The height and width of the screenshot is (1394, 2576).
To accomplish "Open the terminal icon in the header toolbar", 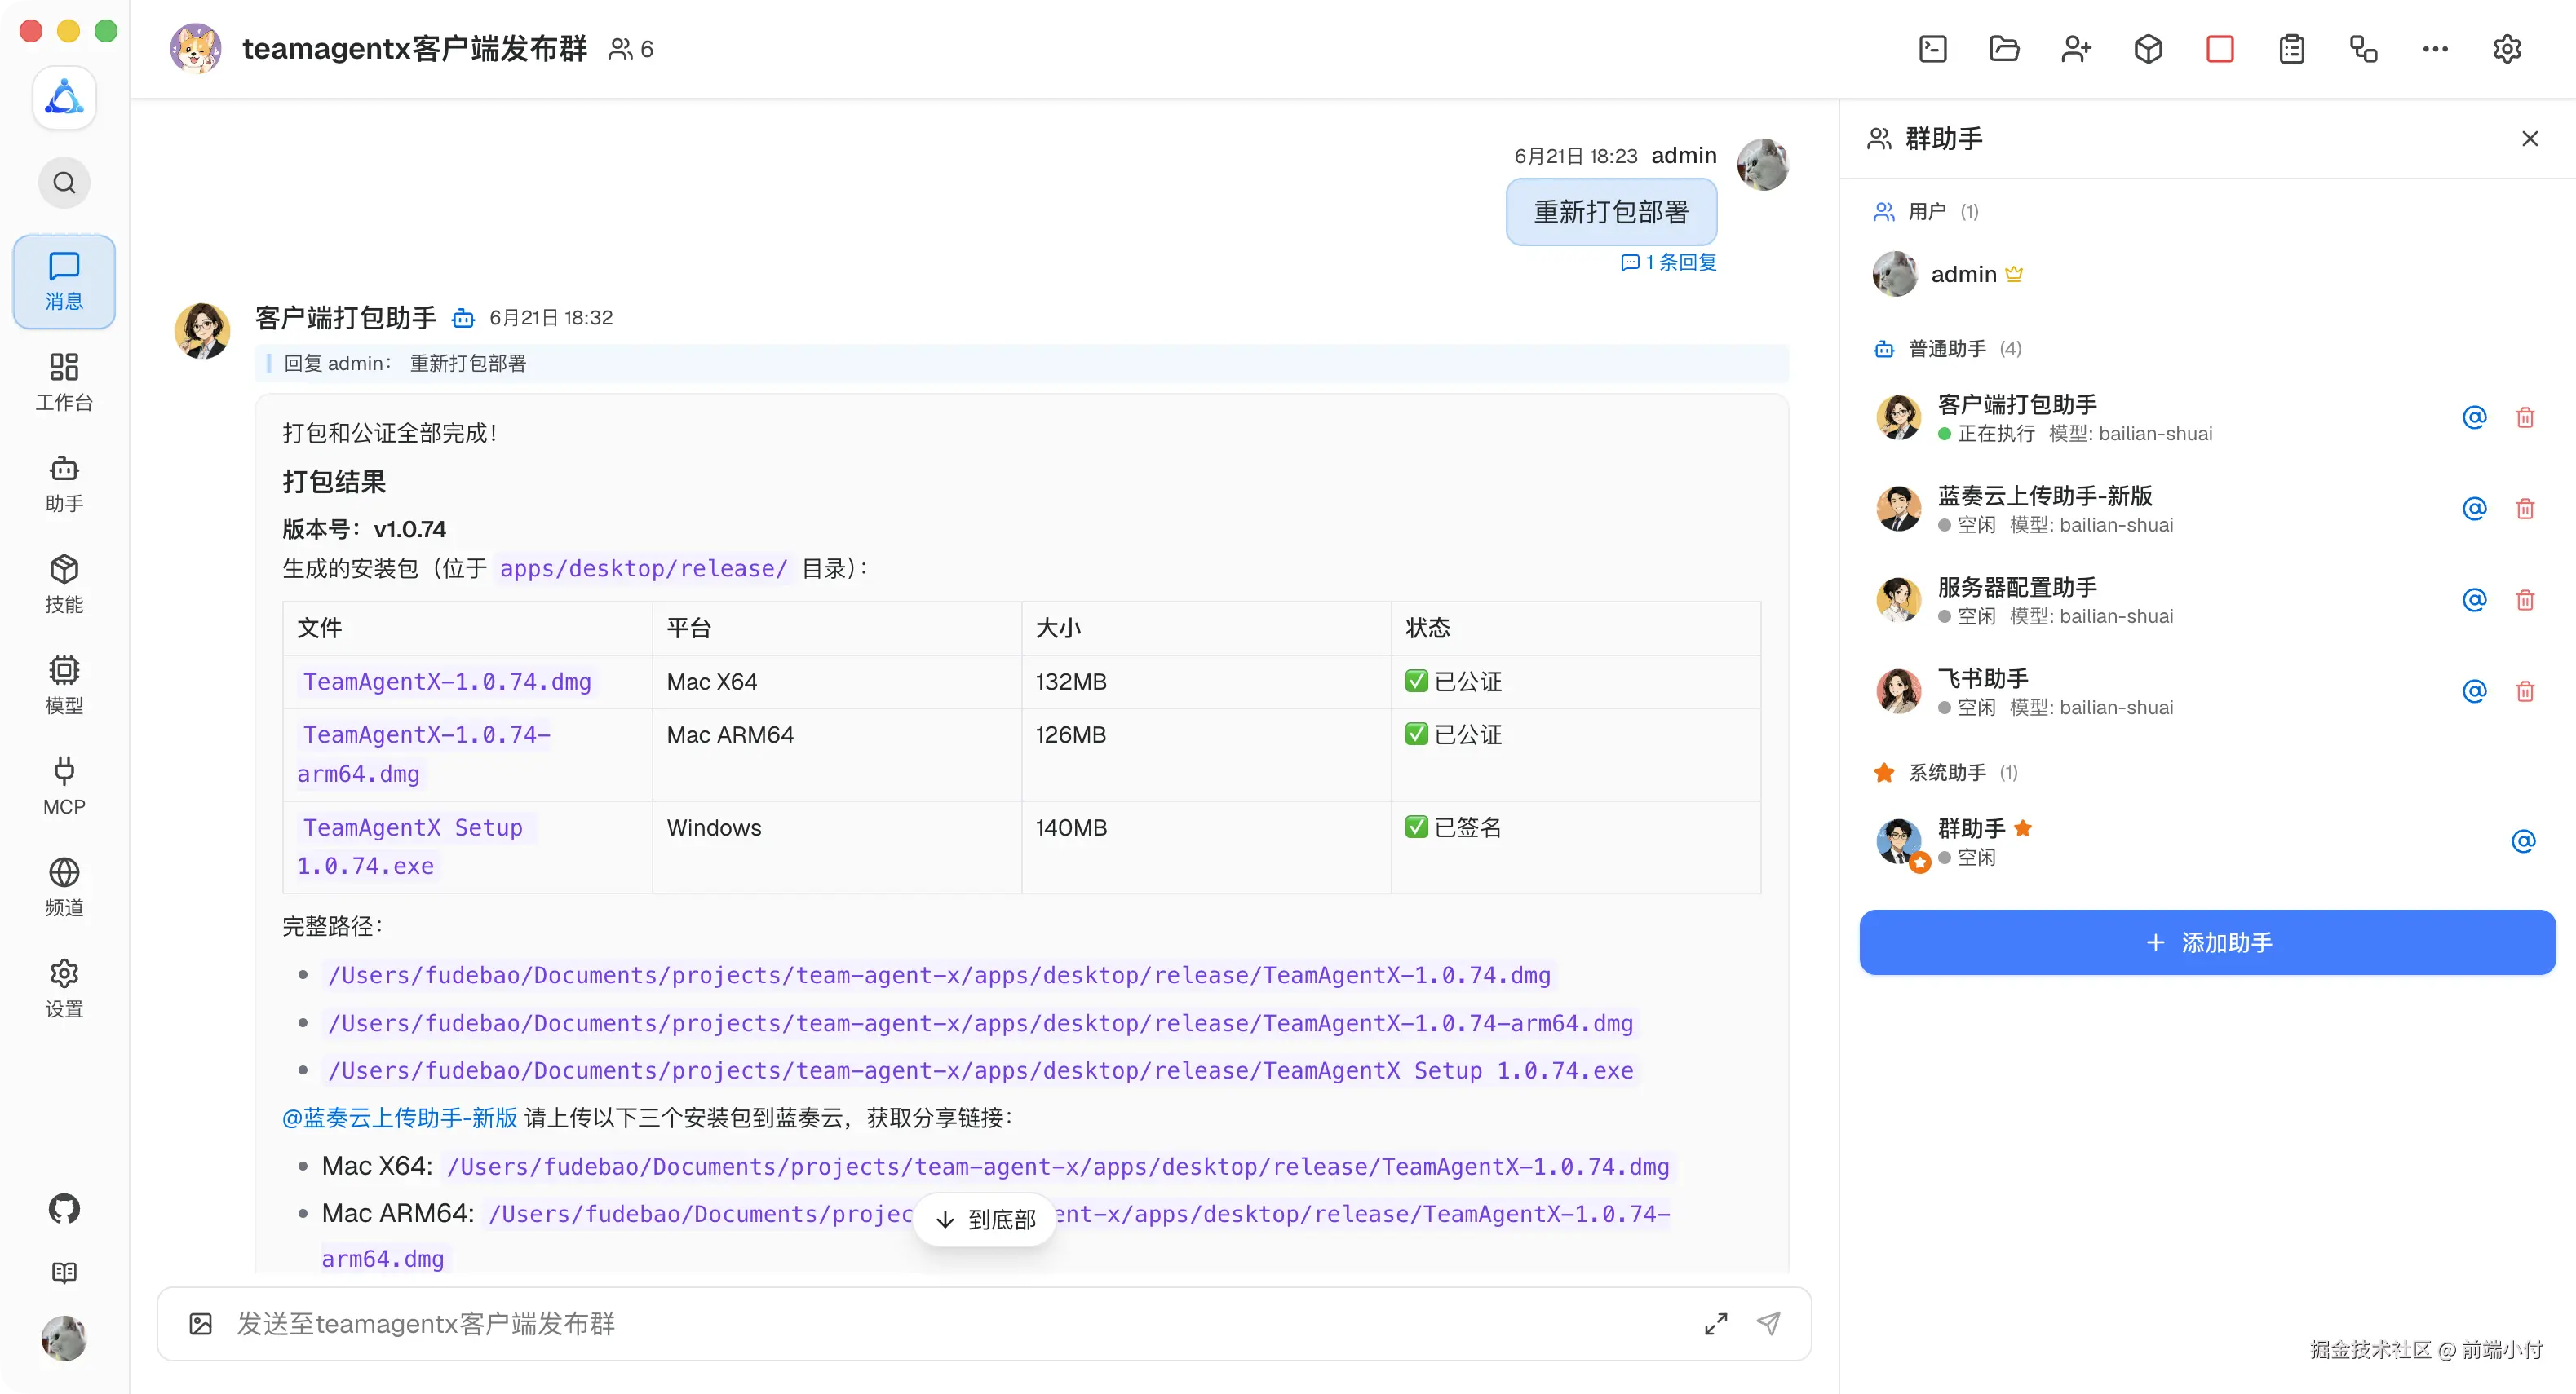I will pos(1932,49).
